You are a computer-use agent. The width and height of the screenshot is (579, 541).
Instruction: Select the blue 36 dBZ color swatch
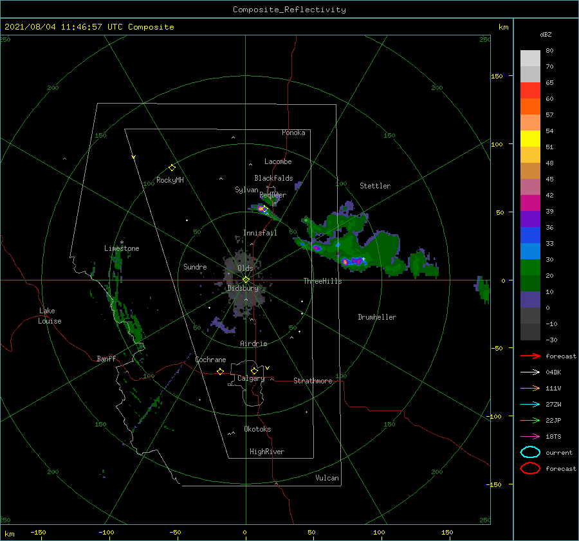pos(530,235)
